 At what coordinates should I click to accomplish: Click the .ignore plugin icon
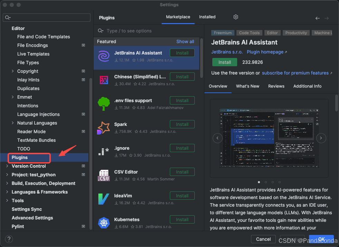click(104, 151)
